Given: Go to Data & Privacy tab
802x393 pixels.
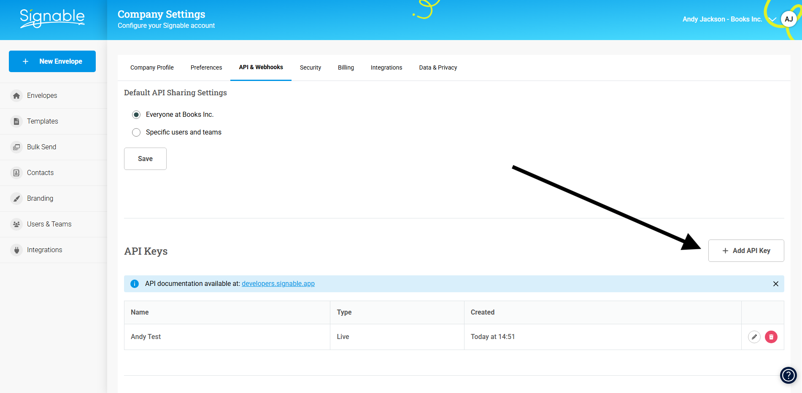Looking at the screenshot, I should [x=437, y=67].
